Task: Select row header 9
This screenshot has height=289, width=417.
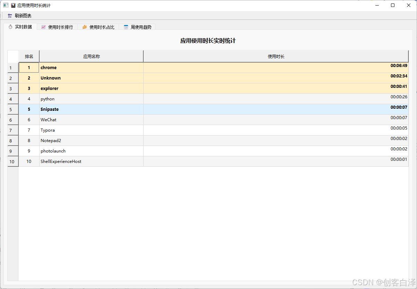Action: pyautogui.click(x=13, y=151)
